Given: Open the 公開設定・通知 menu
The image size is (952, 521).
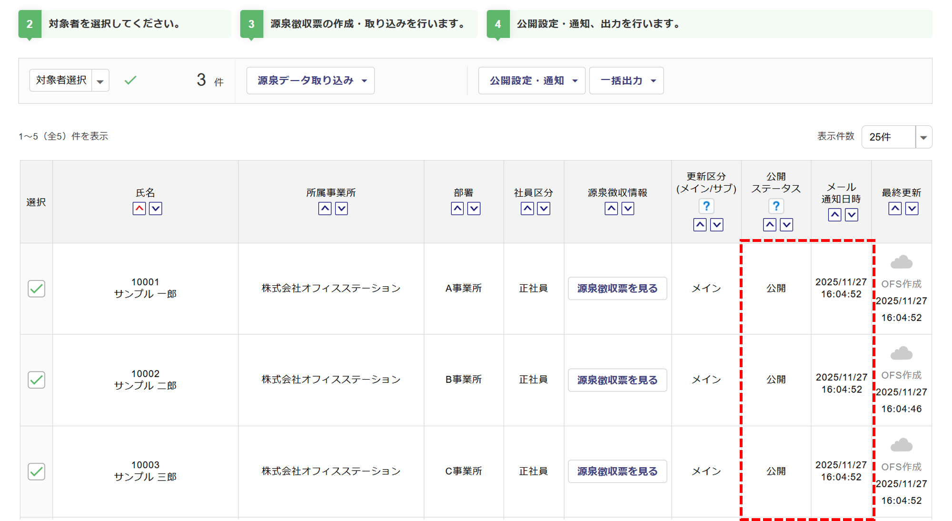Looking at the screenshot, I should (x=532, y=80).
